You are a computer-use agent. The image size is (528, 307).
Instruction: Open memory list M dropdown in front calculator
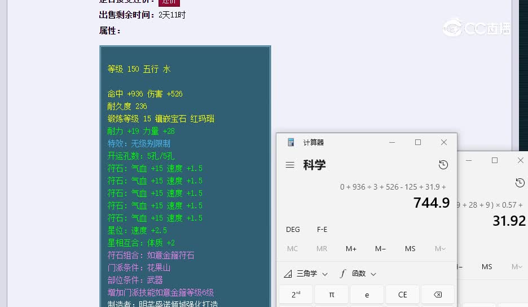tap(440, 249)
